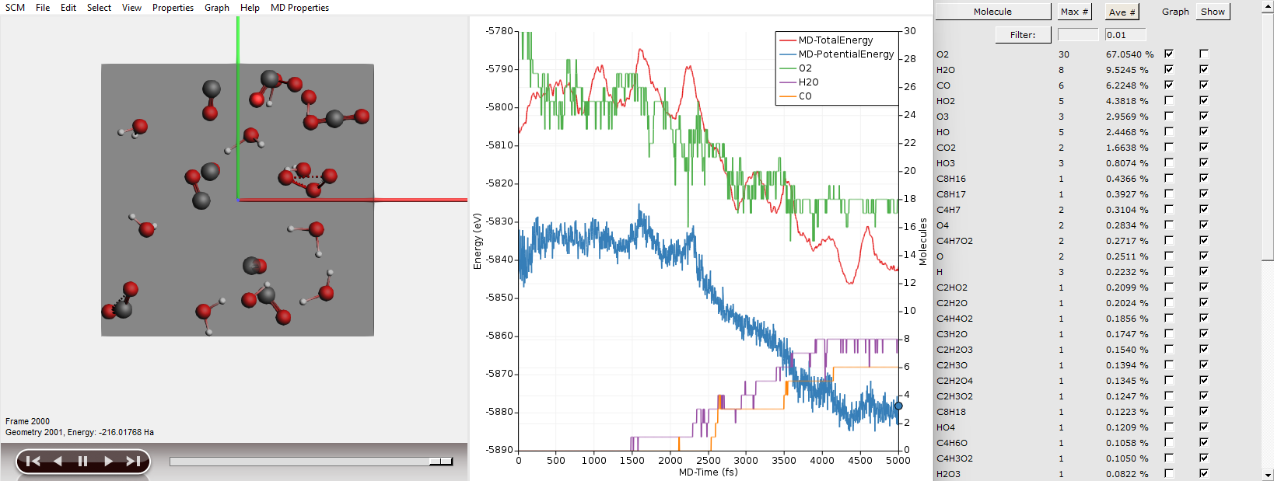The height and width of the screenshot is (481, 1274).
Task: Pause the trajectory playback
Action: pyautogui.click(x=82, y=462)
